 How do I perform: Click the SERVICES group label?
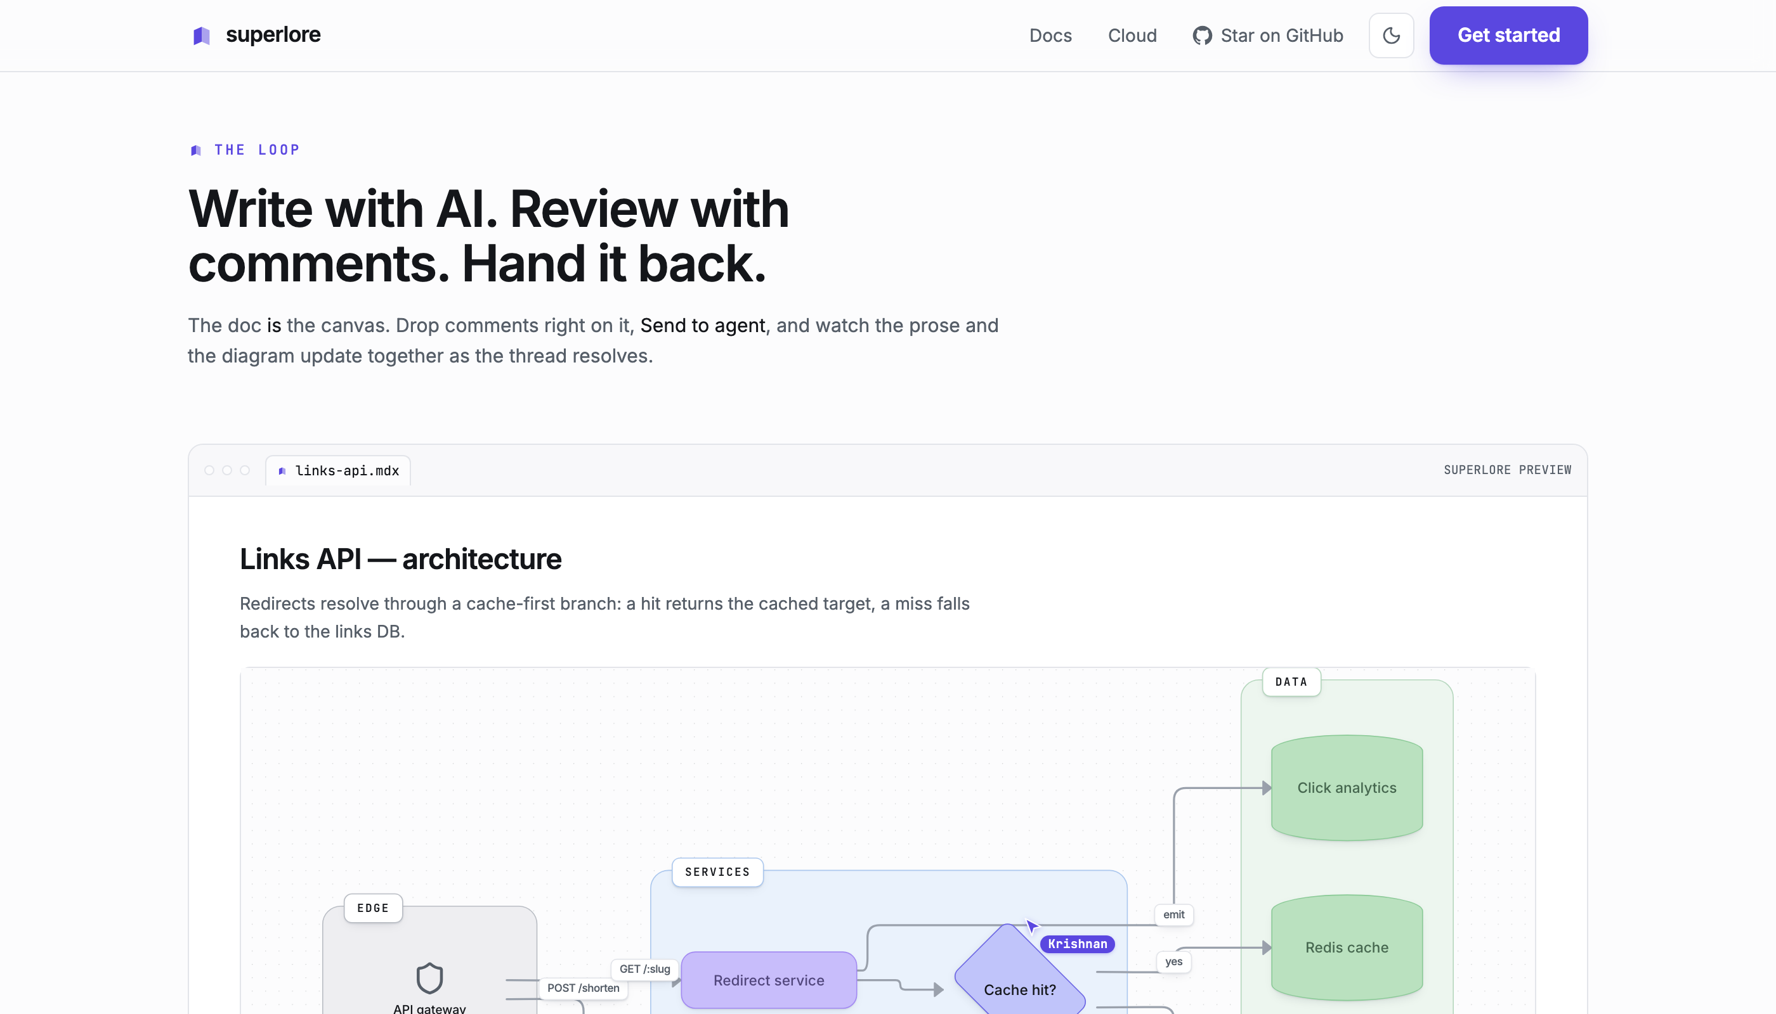717,872
